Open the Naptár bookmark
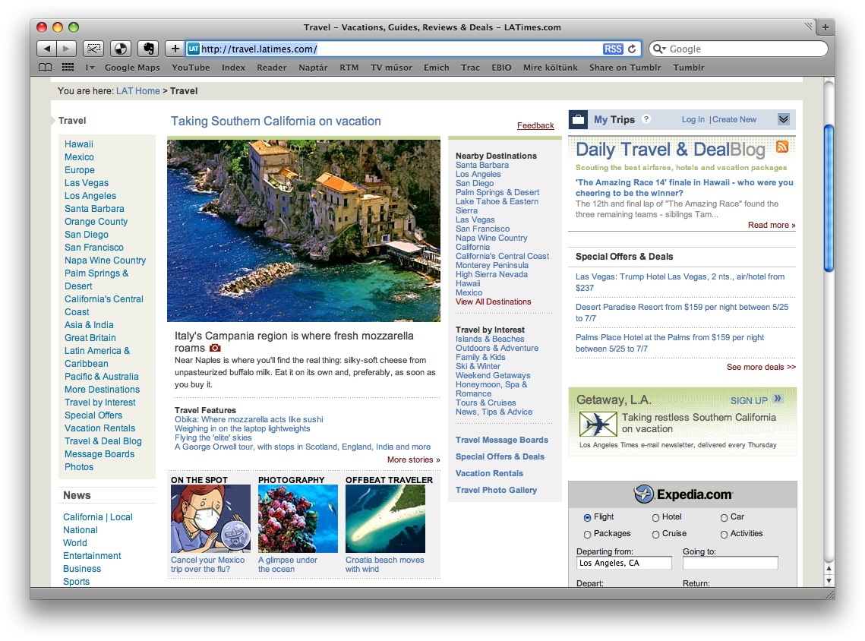 click(314, 68)
